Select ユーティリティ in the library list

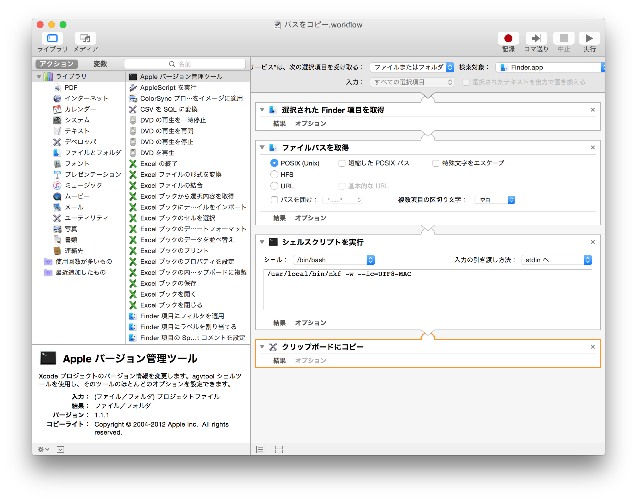[86, 218]
